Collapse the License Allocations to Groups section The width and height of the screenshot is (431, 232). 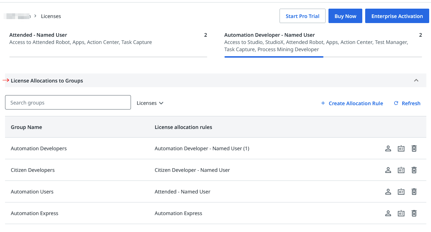click(416, 80)
